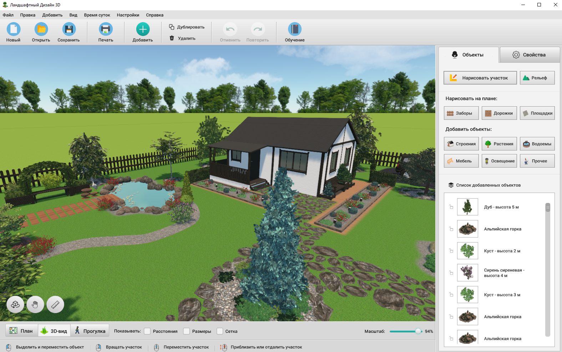
Task: Select the hand pan tool icon
Action: (x=35, y=305)
